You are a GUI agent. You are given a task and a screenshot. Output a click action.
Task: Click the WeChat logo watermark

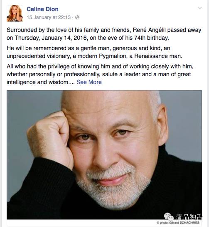(169, 217)
